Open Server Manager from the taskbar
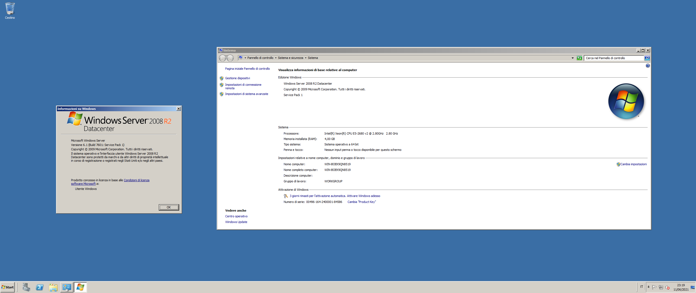The image size is (696, 293). pos(26,287)
